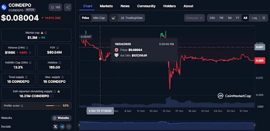Click the 185.00 holders value
The image size is (270, 131).
coord(54,68)
